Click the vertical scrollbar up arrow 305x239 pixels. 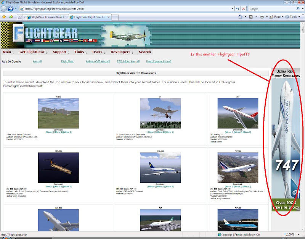click(302, 24)
